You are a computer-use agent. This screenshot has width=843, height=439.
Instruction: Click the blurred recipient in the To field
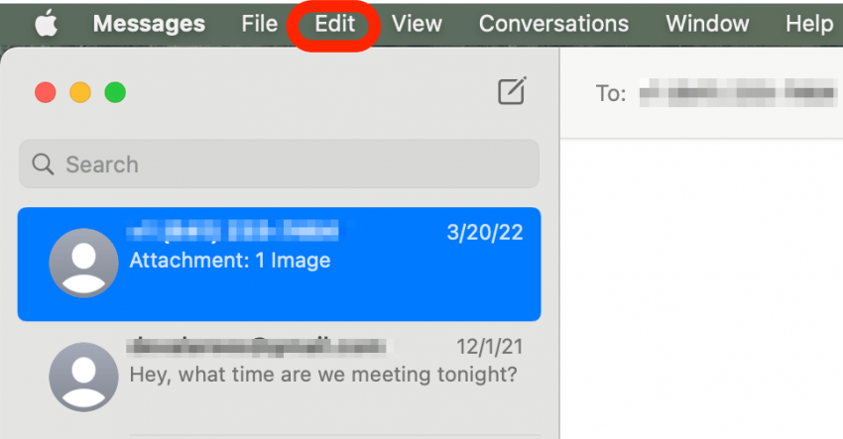click(x=736, y=94)
